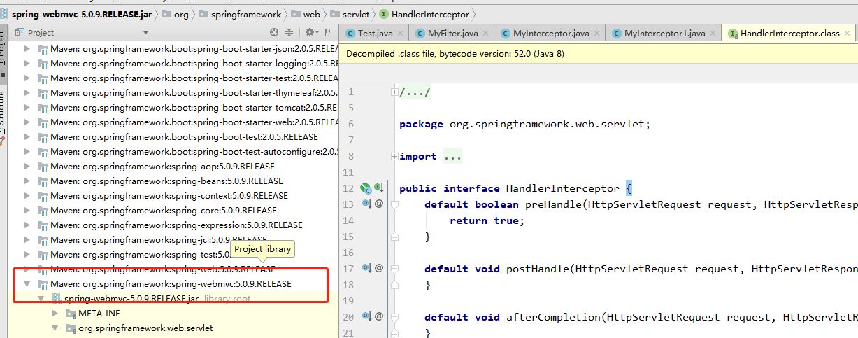858x338 pixels.
Task: Collapse the spring-webmvc:5.0.9.RELEASE Maven node
Action: pyautogui.click(x=27, y=284)
